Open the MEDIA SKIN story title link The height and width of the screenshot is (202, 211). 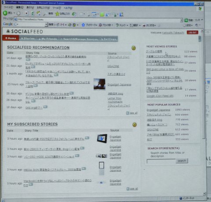(52, 170)
